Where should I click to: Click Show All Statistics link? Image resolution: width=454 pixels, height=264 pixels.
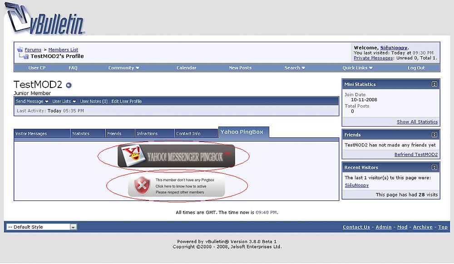click(x=417, y=122)
